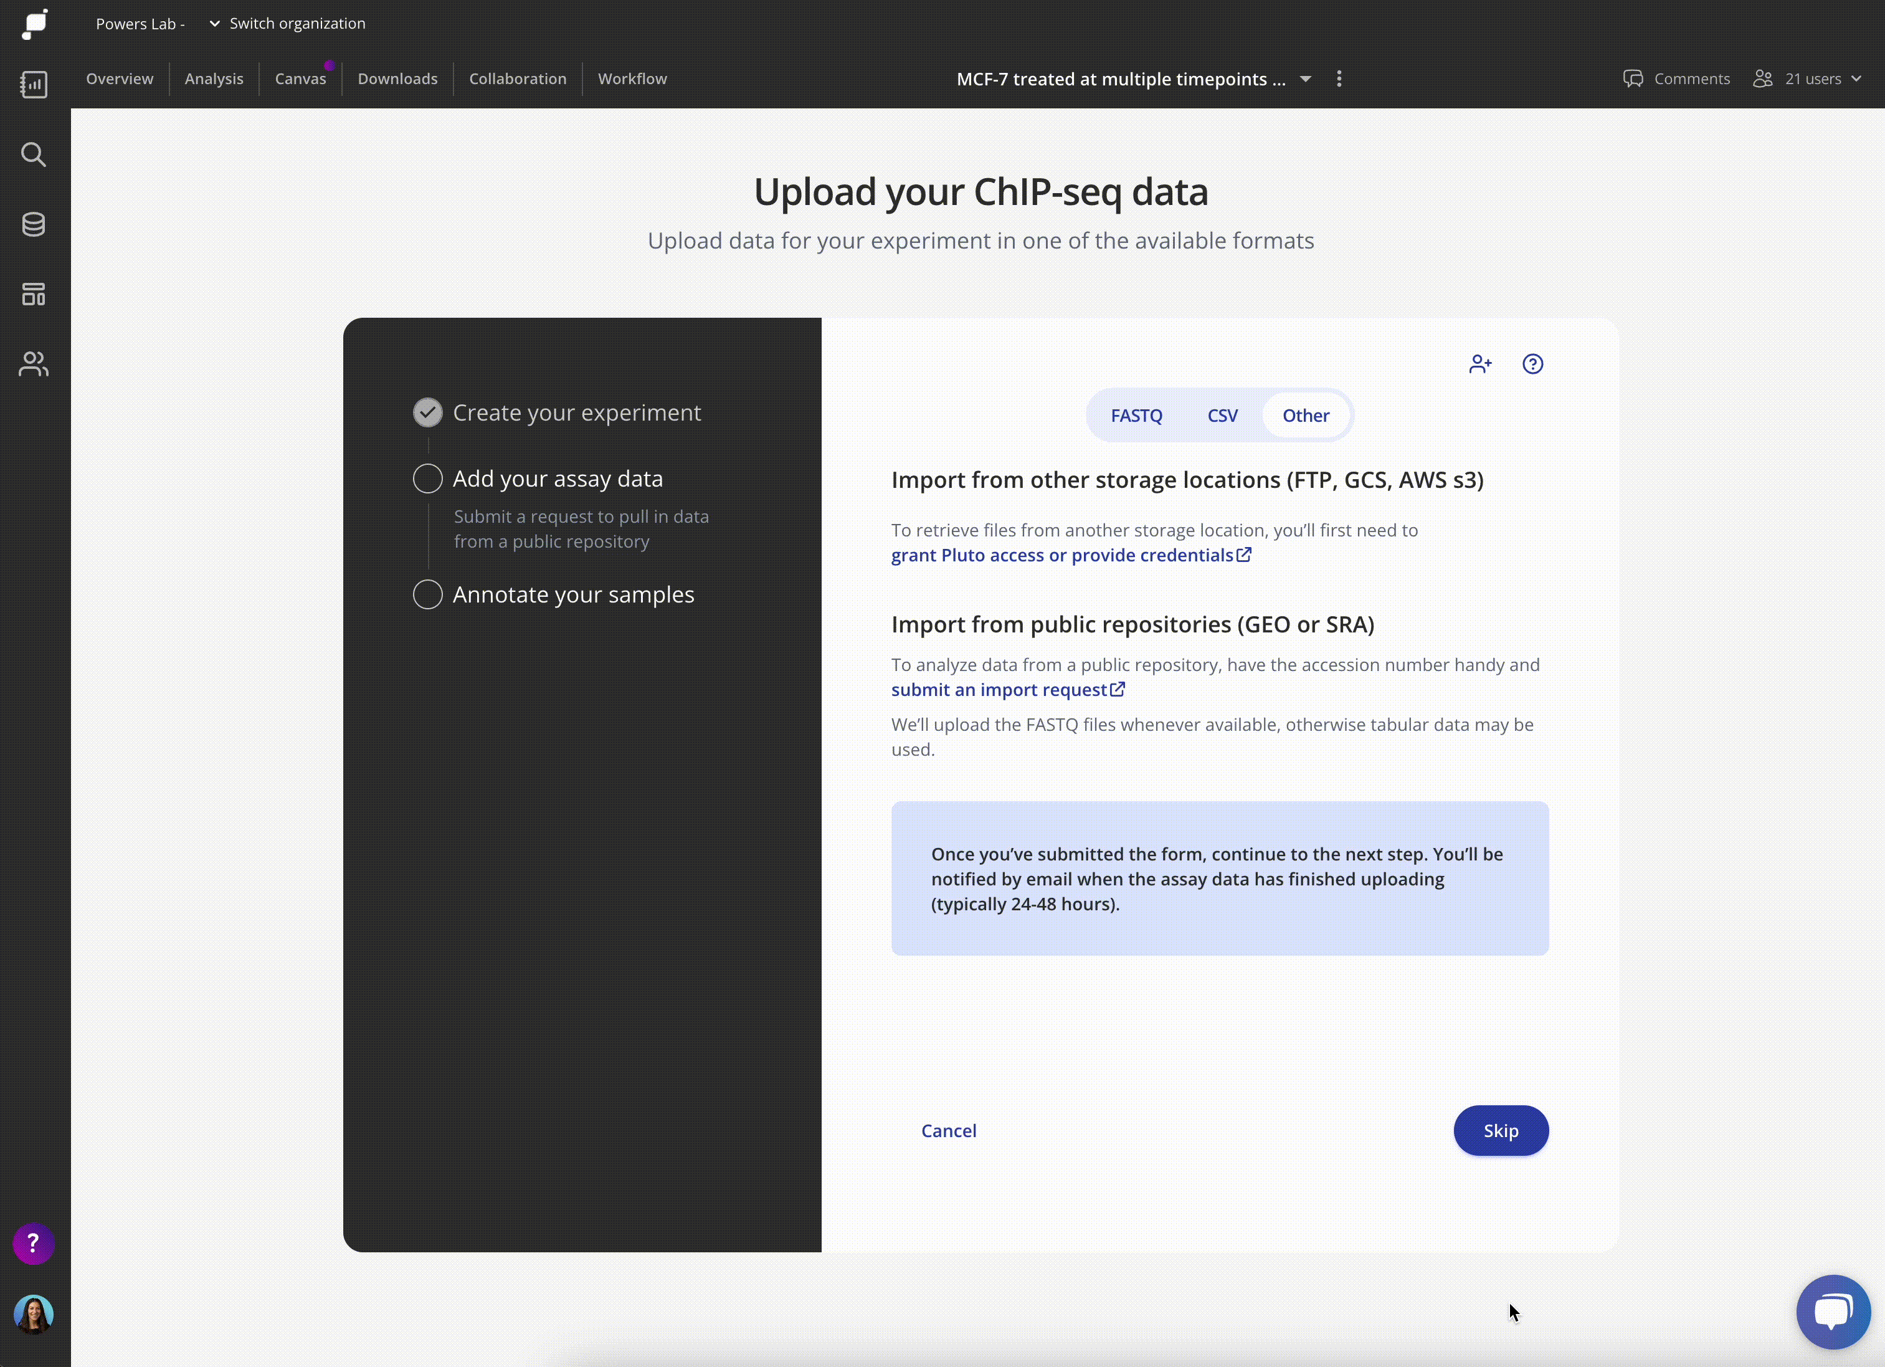Click grant Pluto access credentials link

(1063, 555)
